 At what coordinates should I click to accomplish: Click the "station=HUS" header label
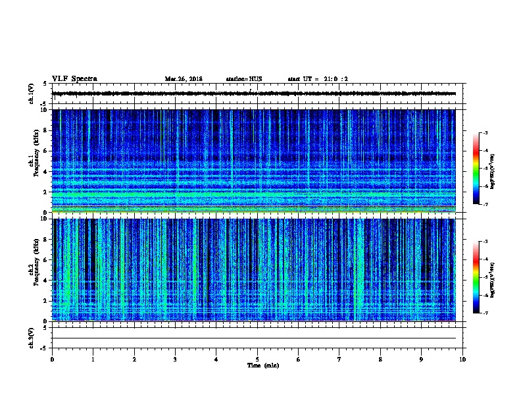(x=244, y=79)
